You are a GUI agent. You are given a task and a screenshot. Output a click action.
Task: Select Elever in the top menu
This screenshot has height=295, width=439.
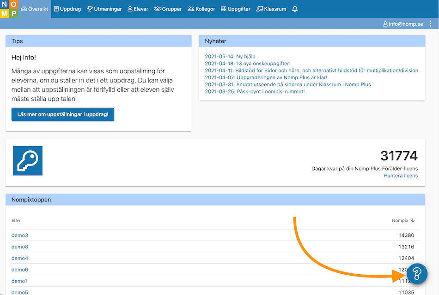[x=138, y=9]
